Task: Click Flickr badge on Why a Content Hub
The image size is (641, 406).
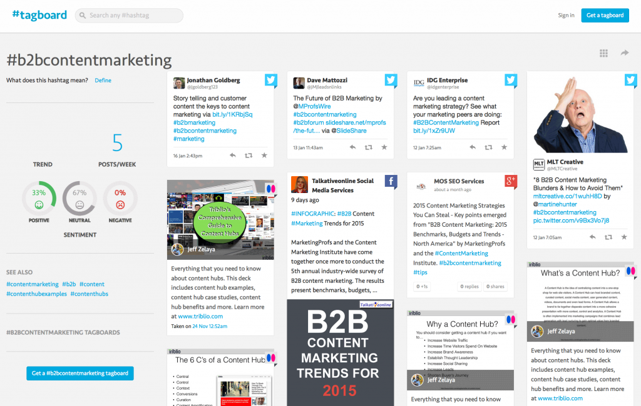Action: click(511, 320)
